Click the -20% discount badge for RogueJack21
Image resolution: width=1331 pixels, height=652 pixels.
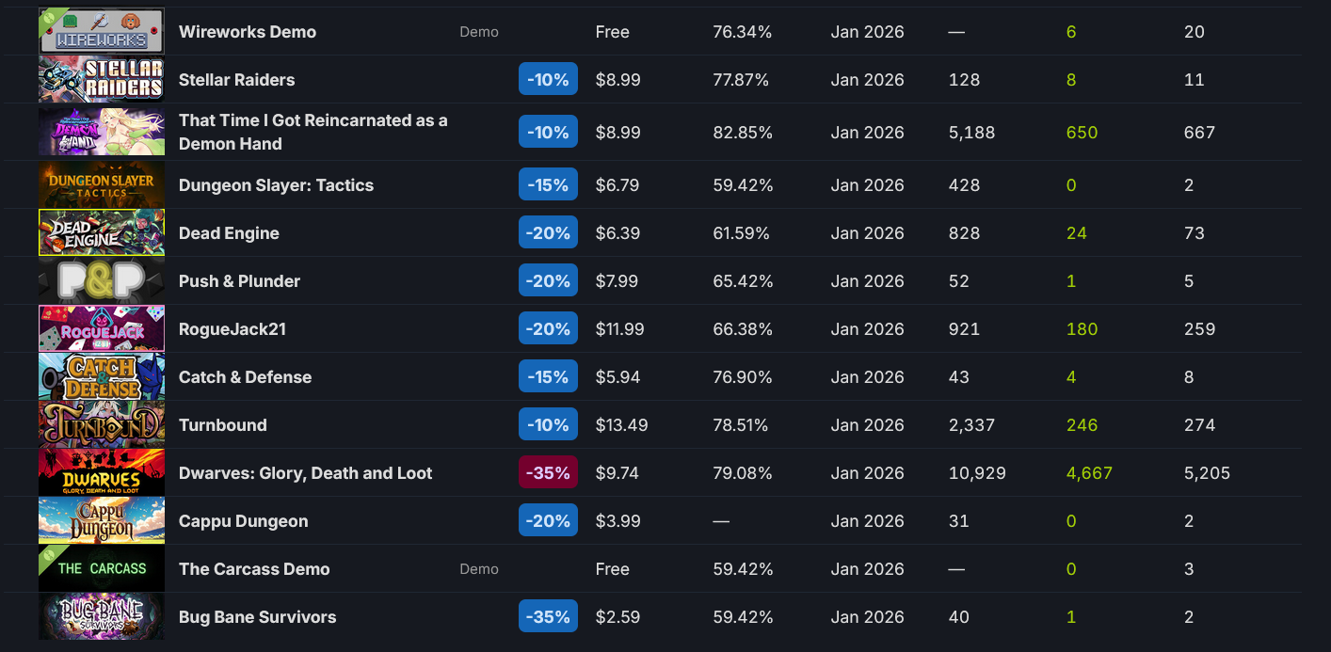[548, 329]
